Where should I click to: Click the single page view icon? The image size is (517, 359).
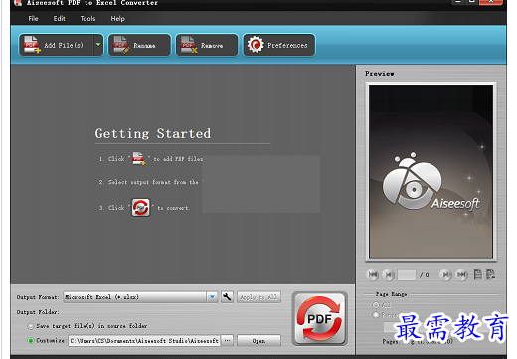click(477, 274)
